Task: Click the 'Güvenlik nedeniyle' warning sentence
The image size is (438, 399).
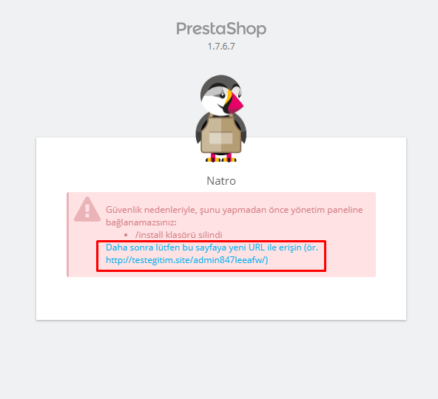Action: click(234, 216)
